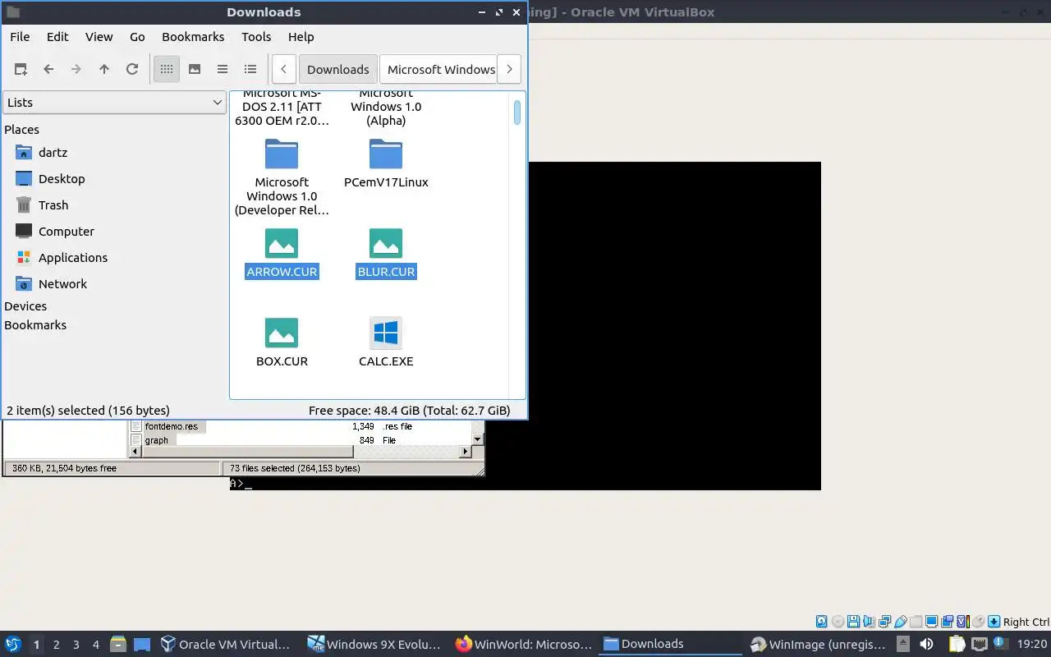Click VirtualBox audio indicator
Screen dimensions: 1051x657
coord(869,622)
